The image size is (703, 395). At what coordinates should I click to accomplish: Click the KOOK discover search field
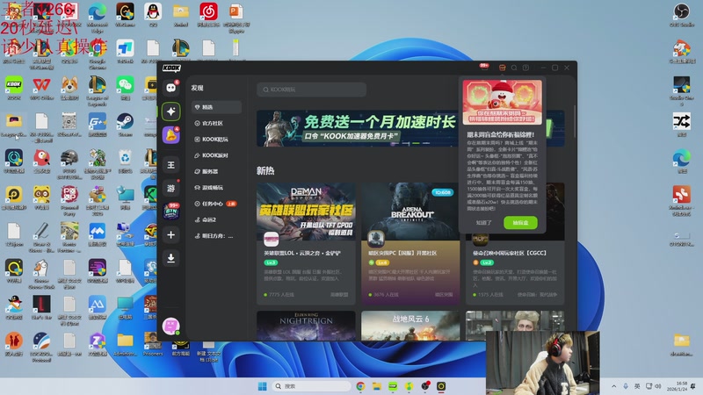coord(312,90)
